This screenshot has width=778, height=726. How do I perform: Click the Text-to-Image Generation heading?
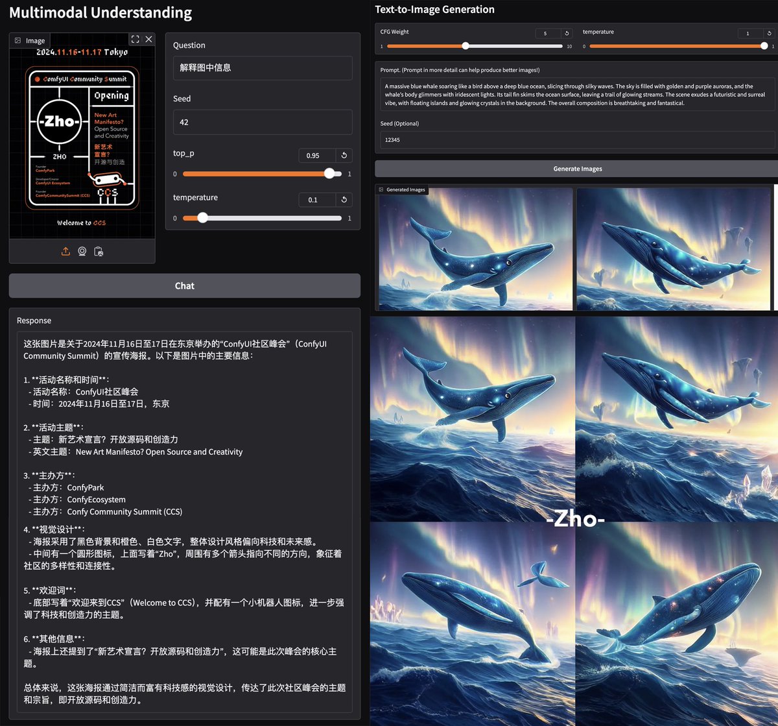(x=434, y=9)
